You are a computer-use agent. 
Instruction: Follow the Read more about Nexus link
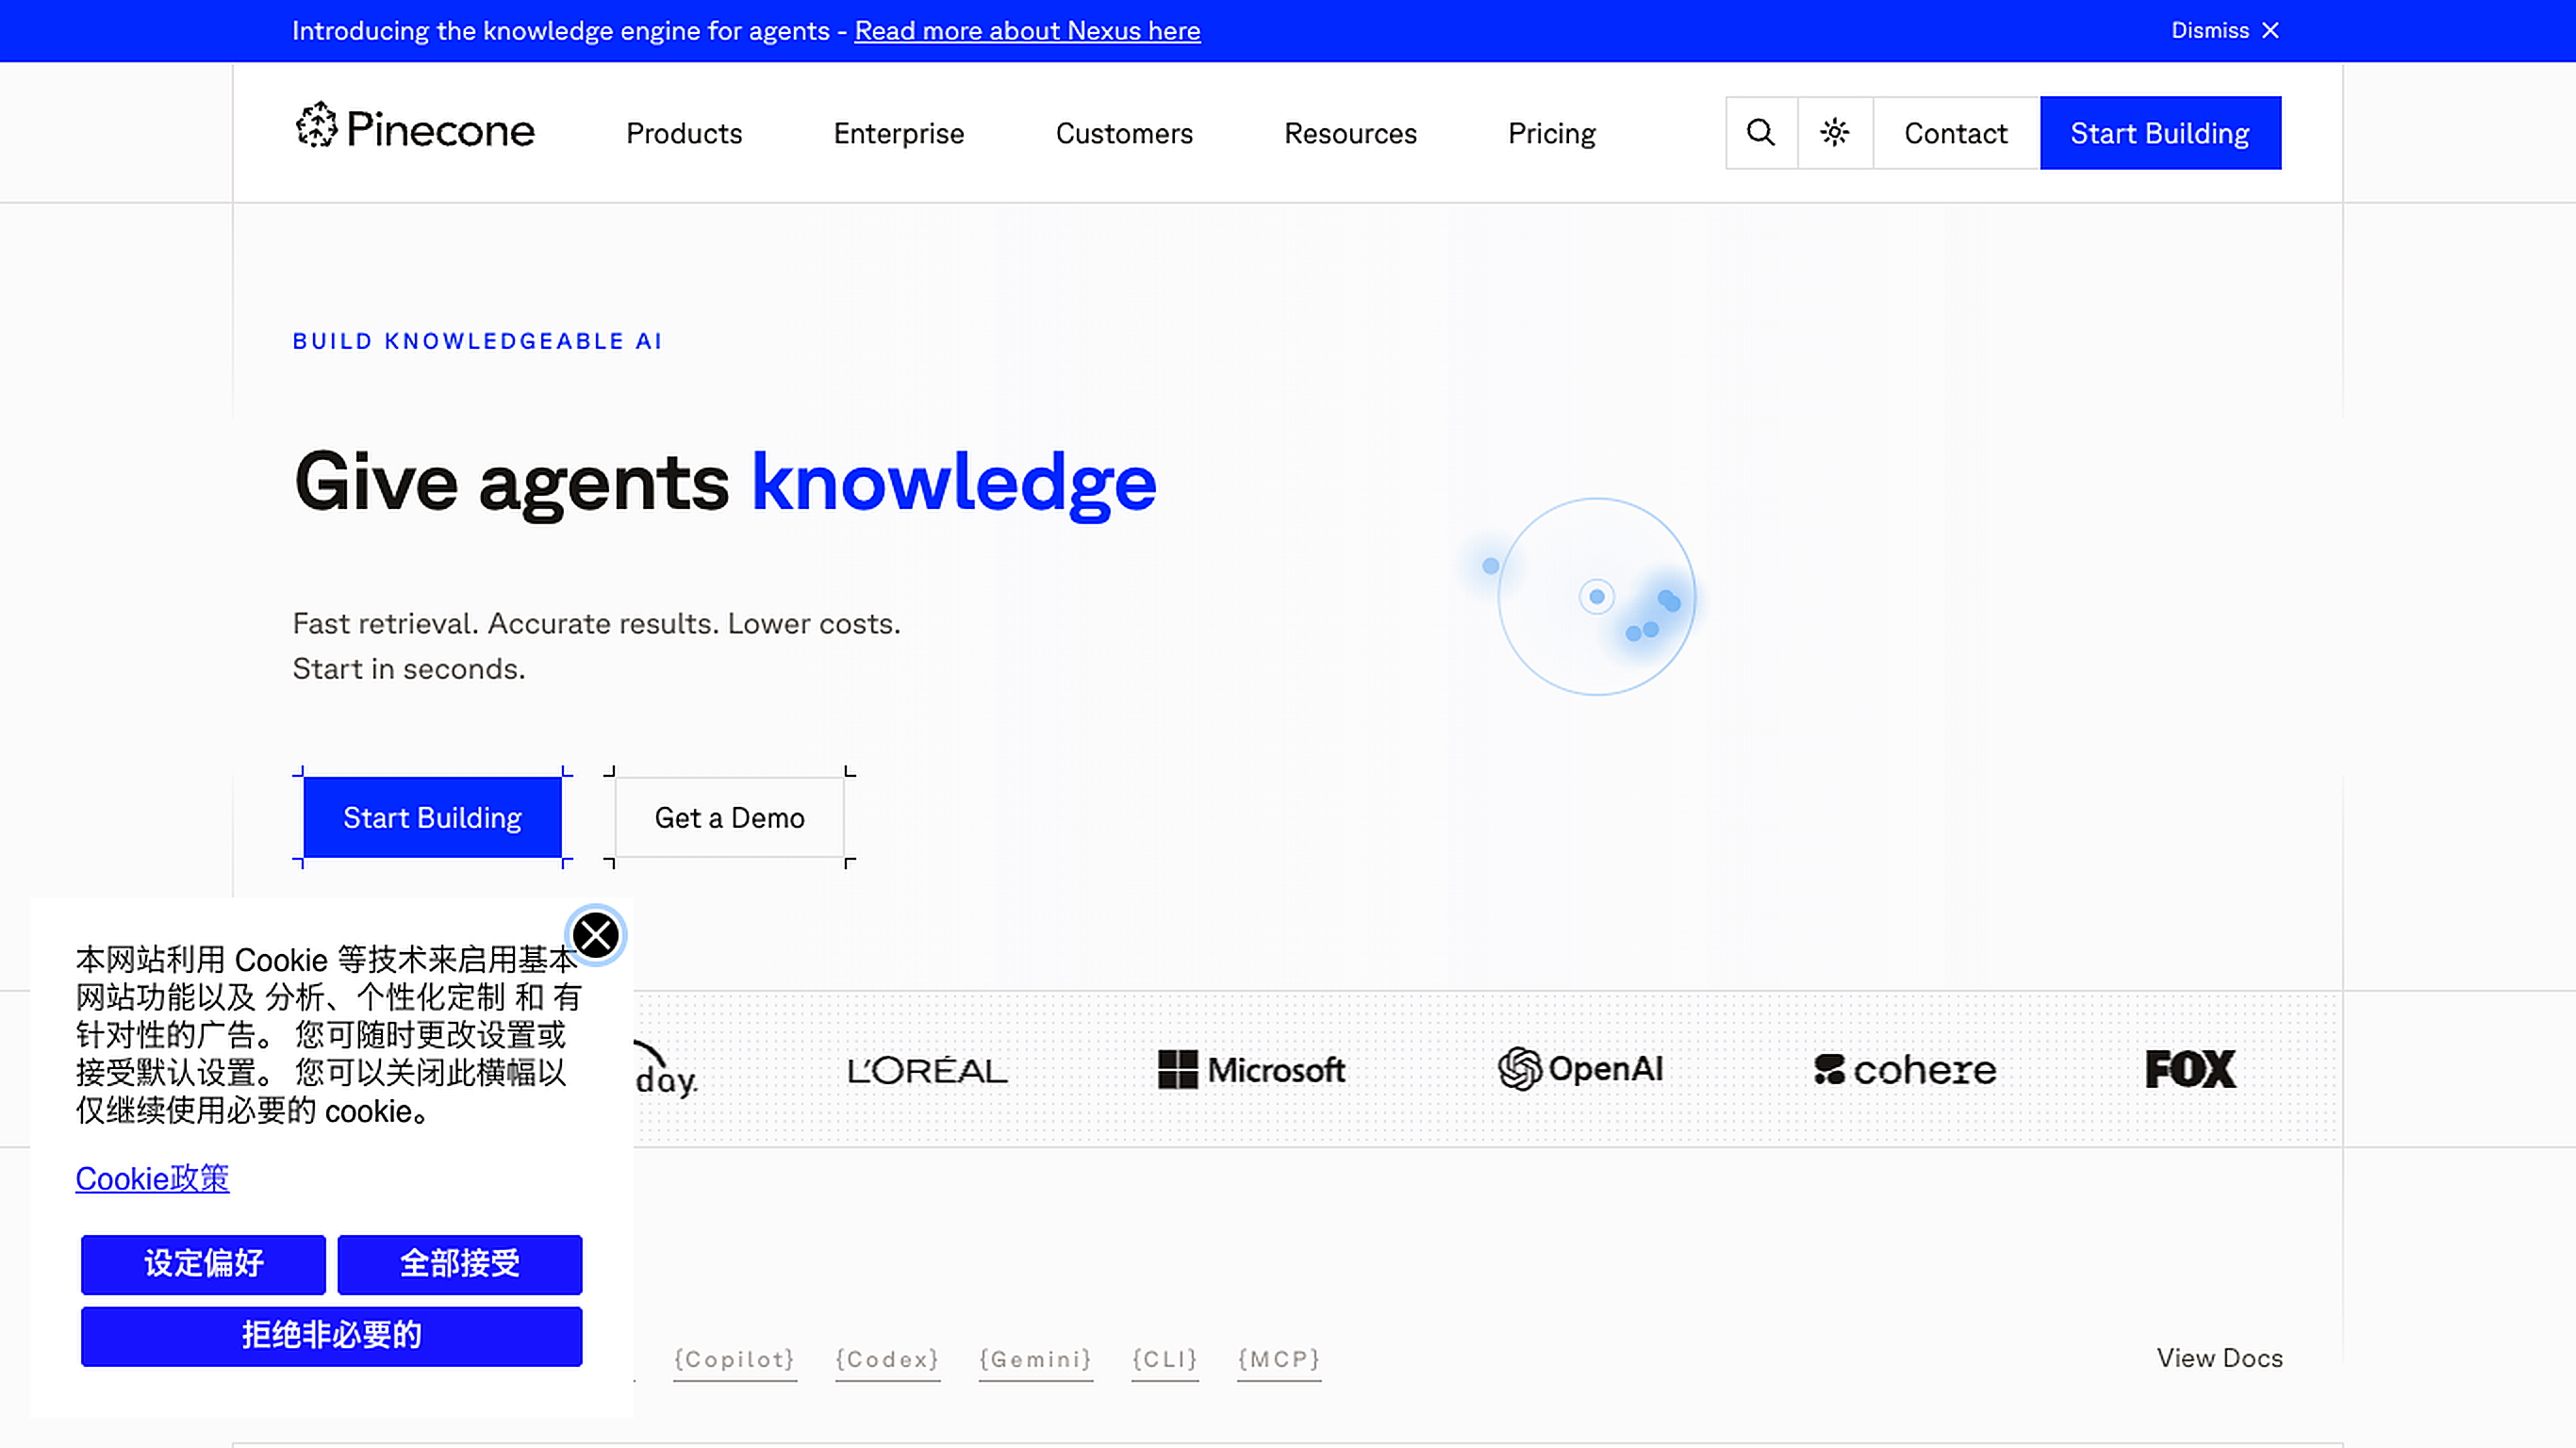coord(1027,31)
